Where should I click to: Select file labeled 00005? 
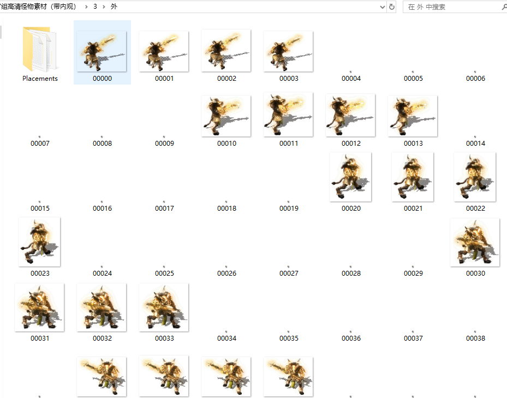[413, 78]
